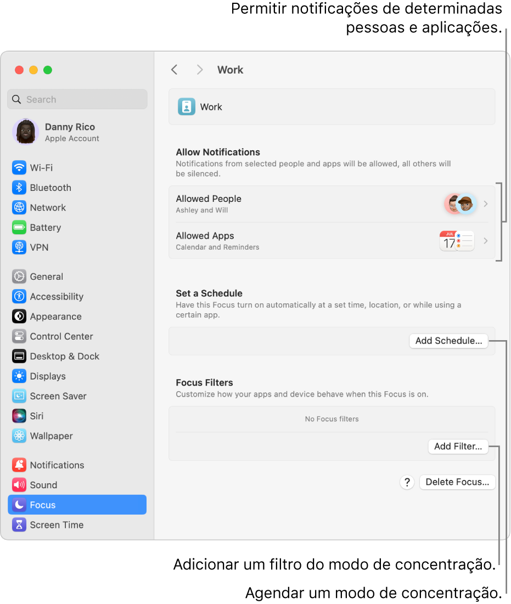511x604 pixels.
Task: Click the Ashley and Will avatars
Action: point(461,204)
